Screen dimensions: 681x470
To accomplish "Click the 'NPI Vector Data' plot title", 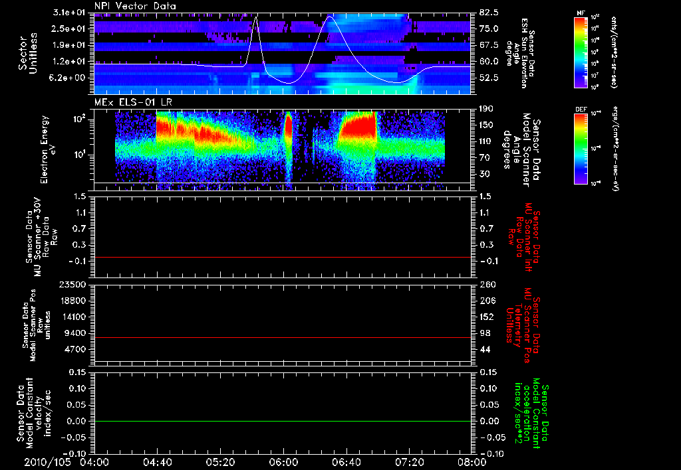I will [136, 6].
